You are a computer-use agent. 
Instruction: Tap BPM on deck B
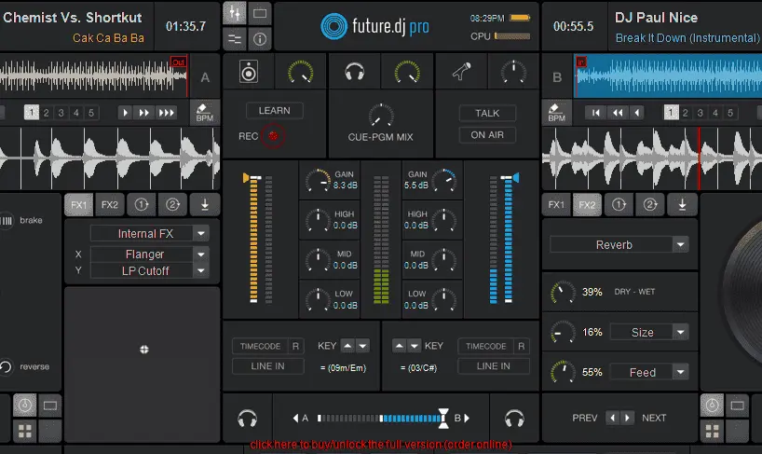pyautogui.click(x=556, y=112)
